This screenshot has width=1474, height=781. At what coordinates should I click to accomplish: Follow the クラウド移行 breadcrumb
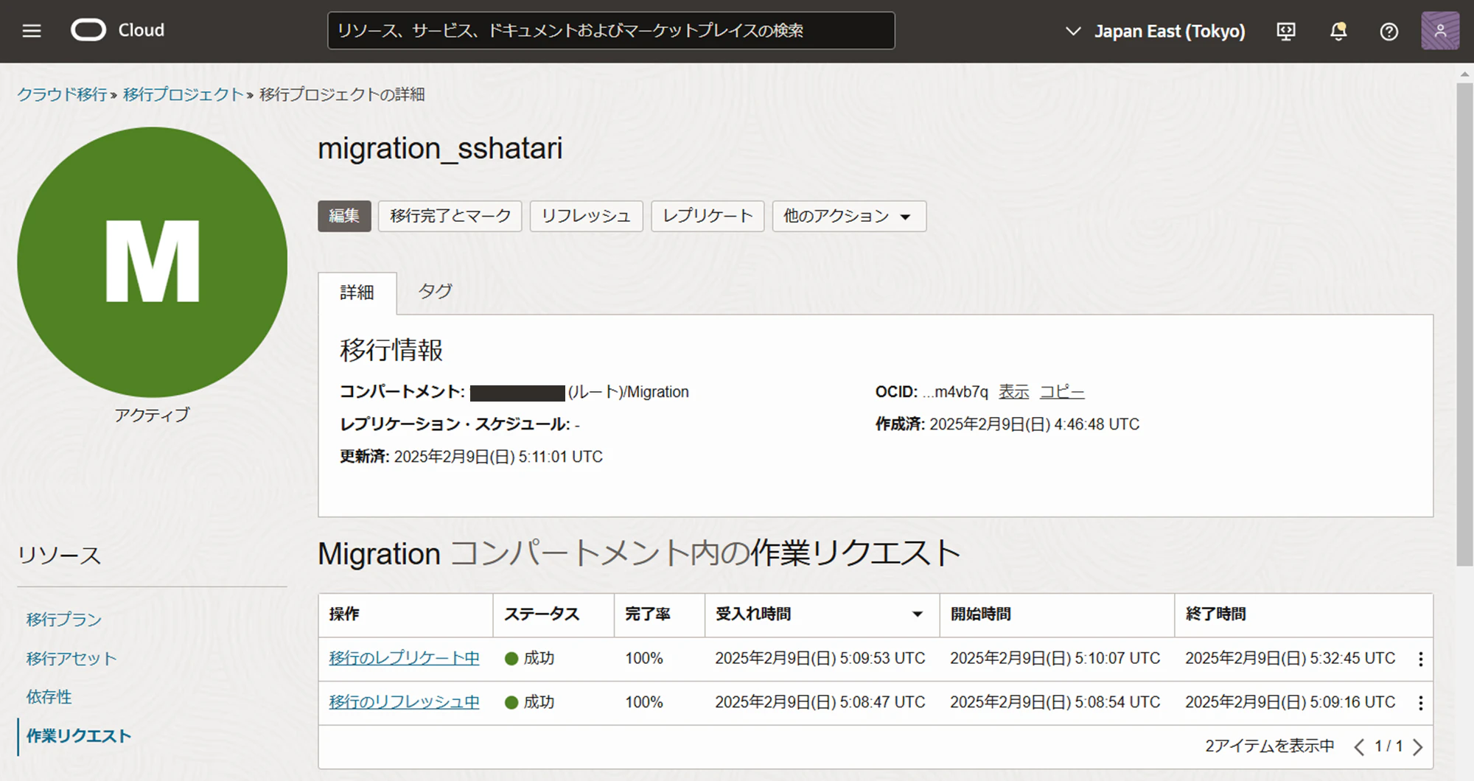point(62,94)
